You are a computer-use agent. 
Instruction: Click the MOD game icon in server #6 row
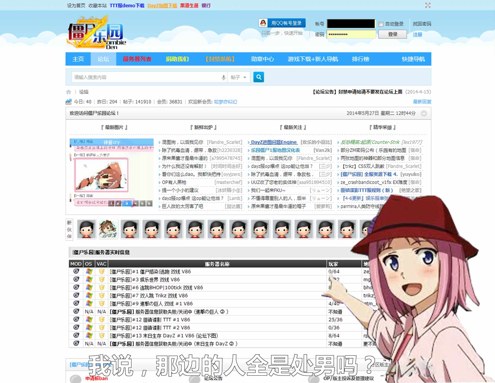pyautogui.click(x=76, y=288)
